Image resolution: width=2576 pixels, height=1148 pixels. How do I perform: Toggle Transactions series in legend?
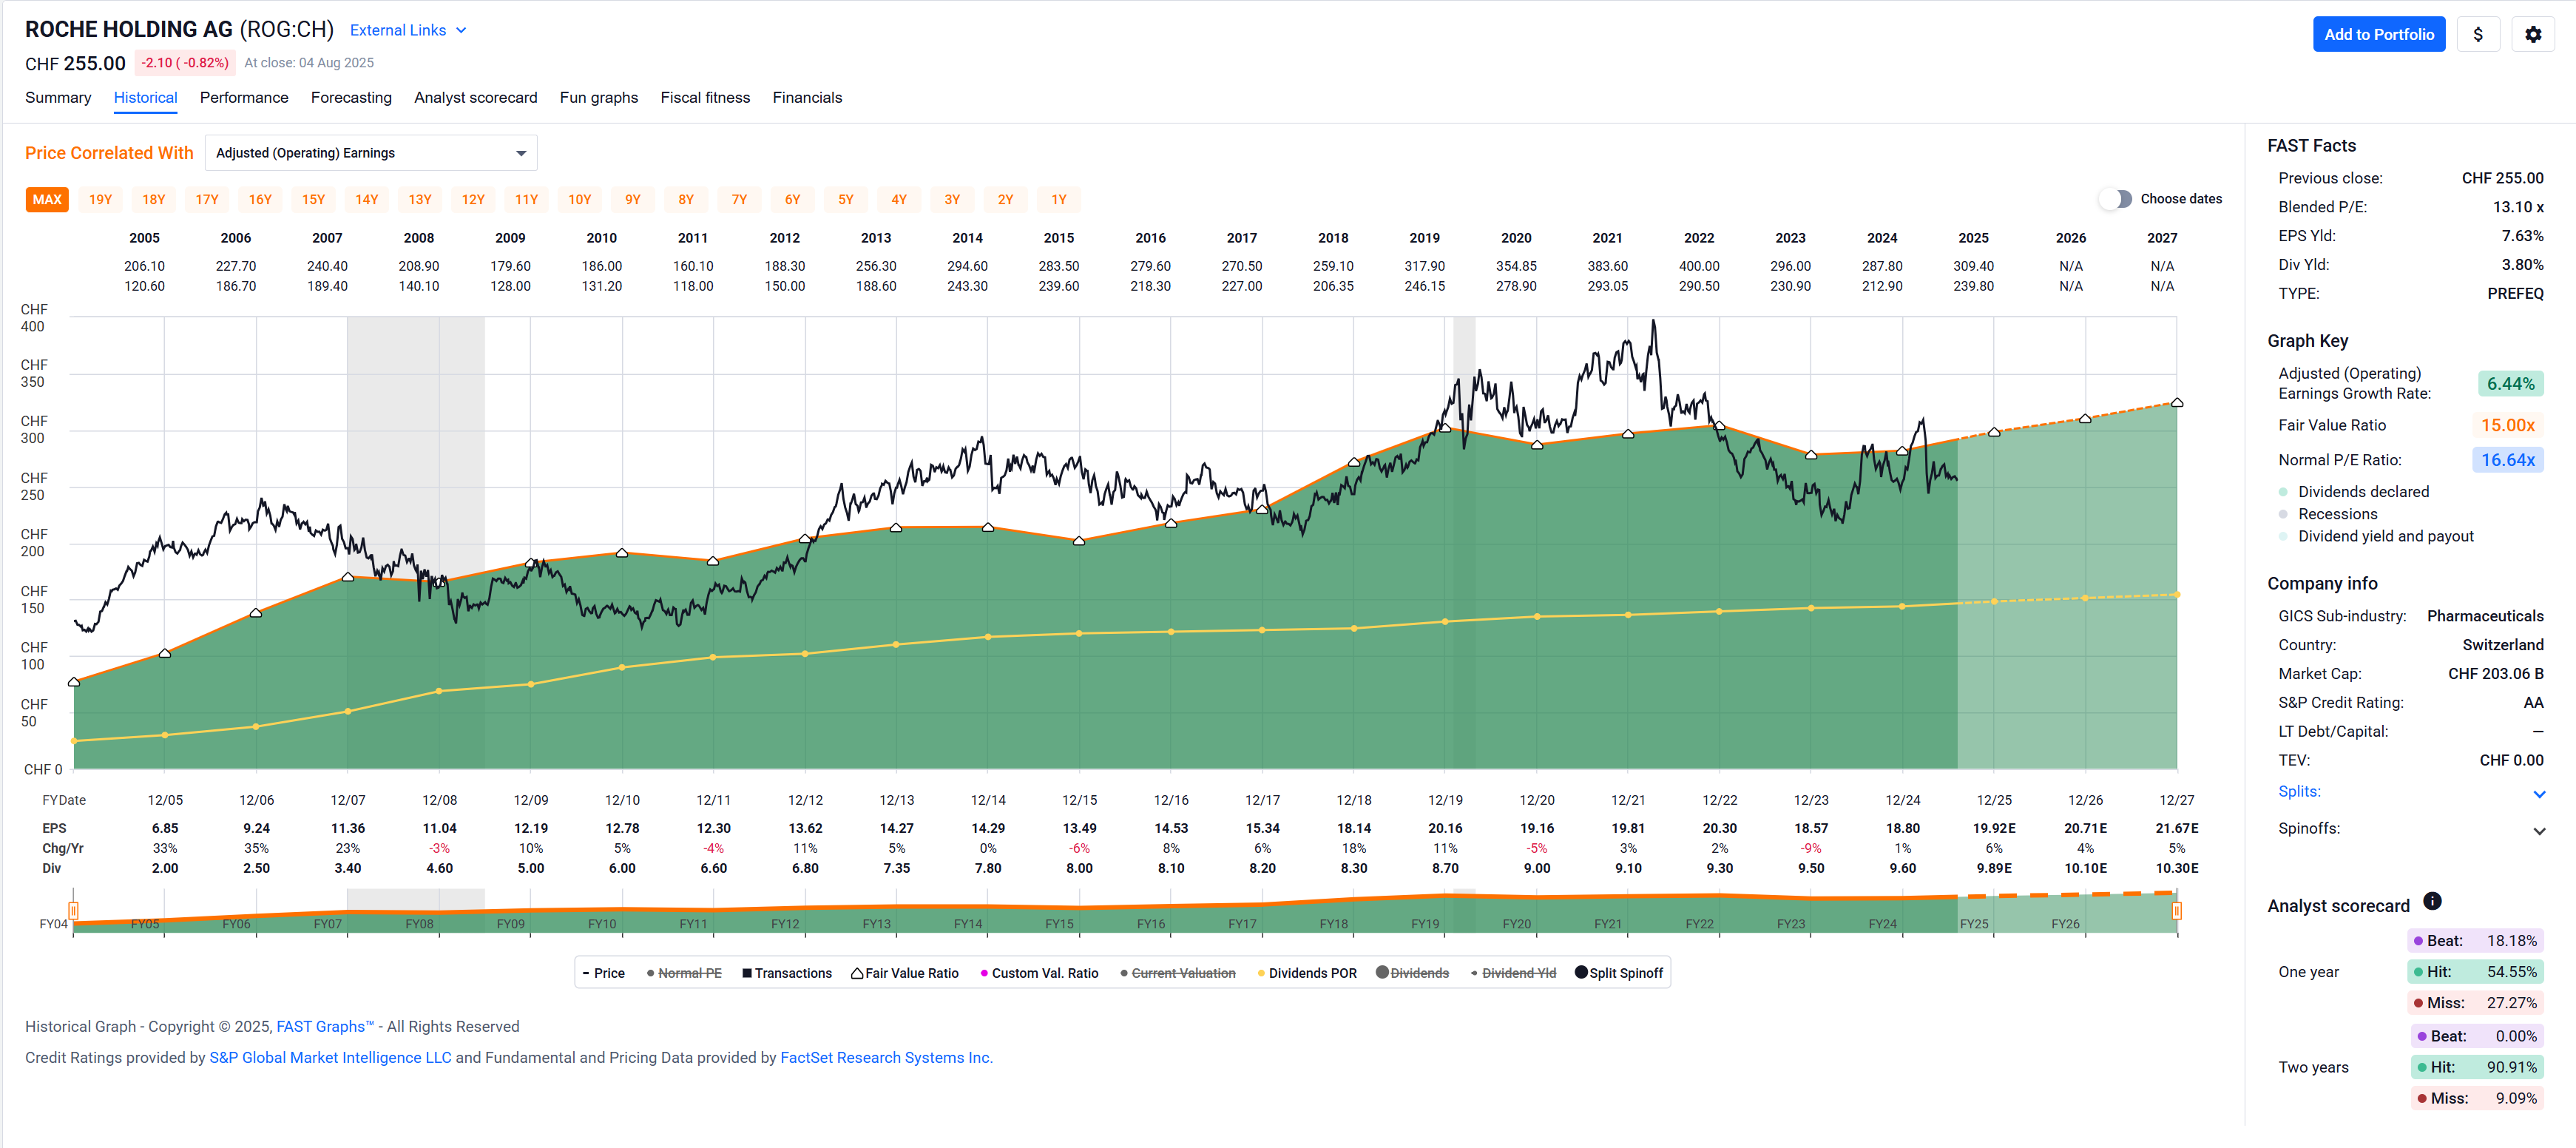(x=787, y=973)
